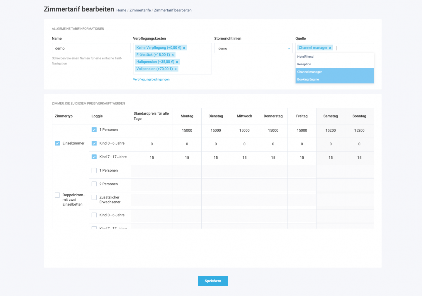Click the Standardpreis für alle Tage header

151,116
